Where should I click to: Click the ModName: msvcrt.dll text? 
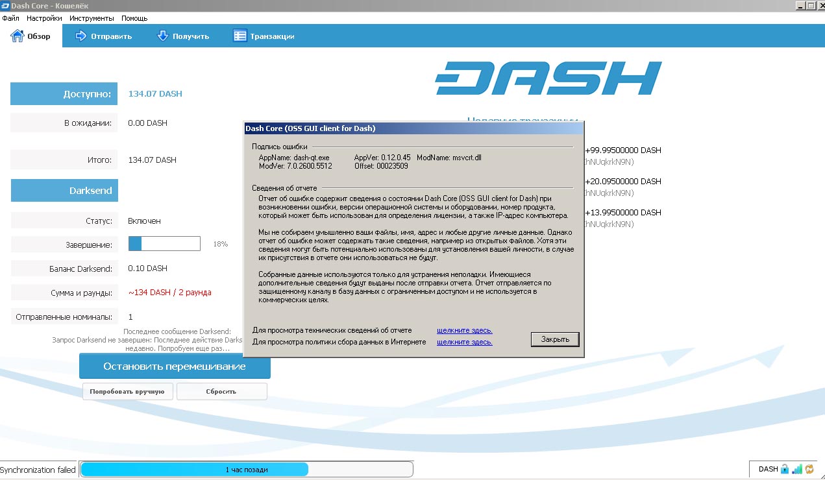pyautogui.click(x=449, y=158)
